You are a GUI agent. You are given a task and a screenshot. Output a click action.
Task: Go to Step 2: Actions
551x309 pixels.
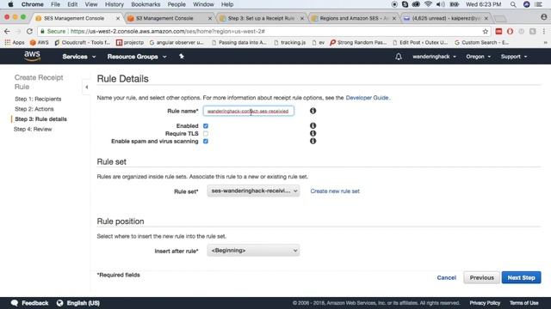34,109
